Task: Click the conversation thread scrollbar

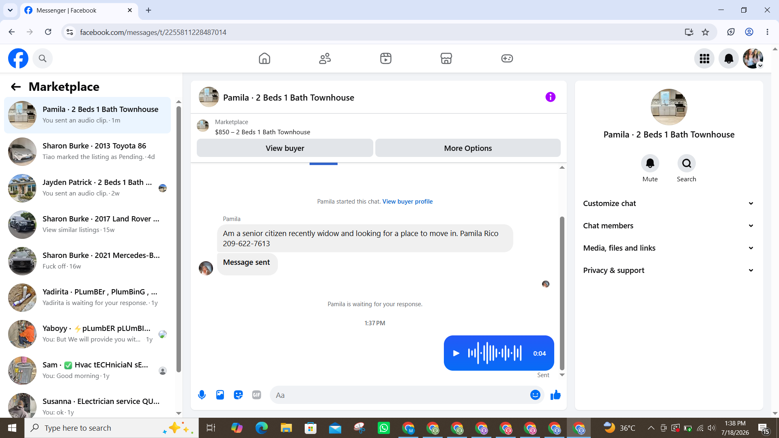Action: click(x=562, y=293)
